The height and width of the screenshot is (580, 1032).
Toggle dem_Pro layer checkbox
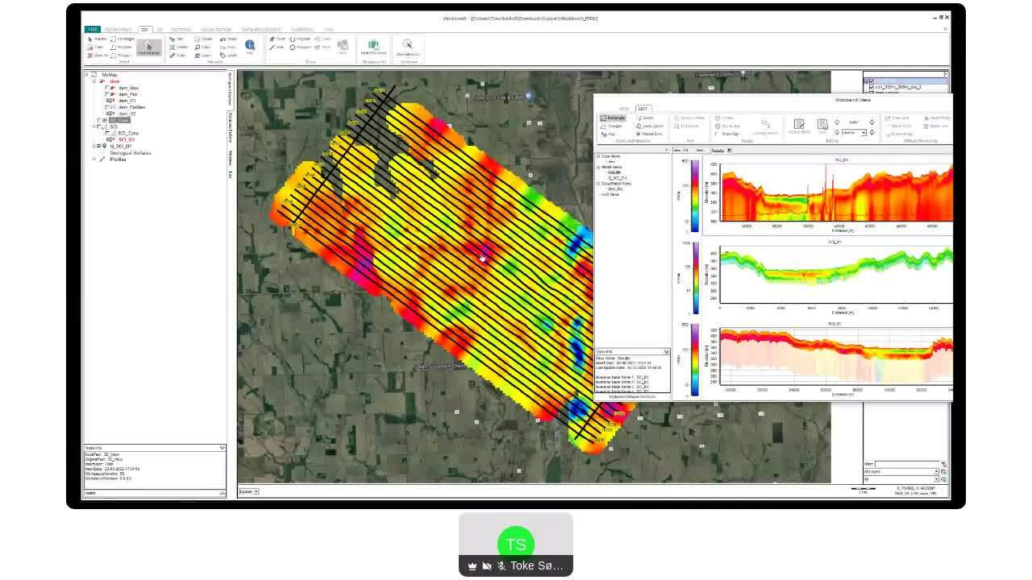pyautogui.click(x=107, y=94)
